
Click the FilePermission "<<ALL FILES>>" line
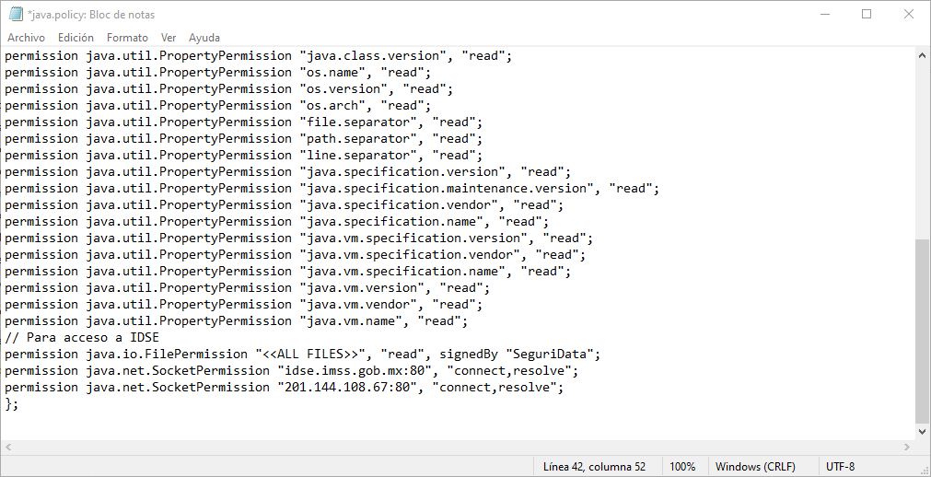(303, 355)
